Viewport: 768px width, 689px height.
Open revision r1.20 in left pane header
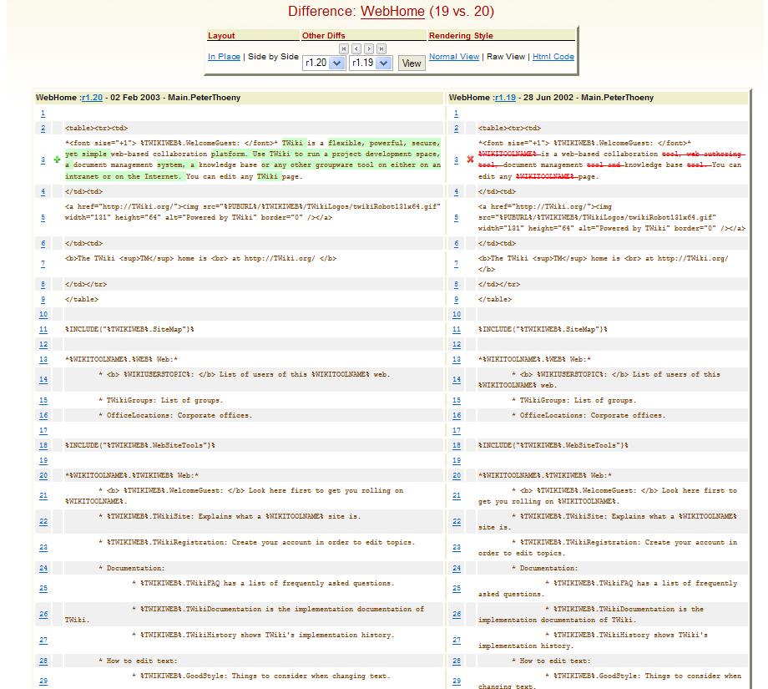click(92, 98)
